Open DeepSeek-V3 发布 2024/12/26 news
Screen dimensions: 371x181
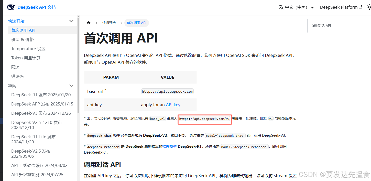[41, 113]
